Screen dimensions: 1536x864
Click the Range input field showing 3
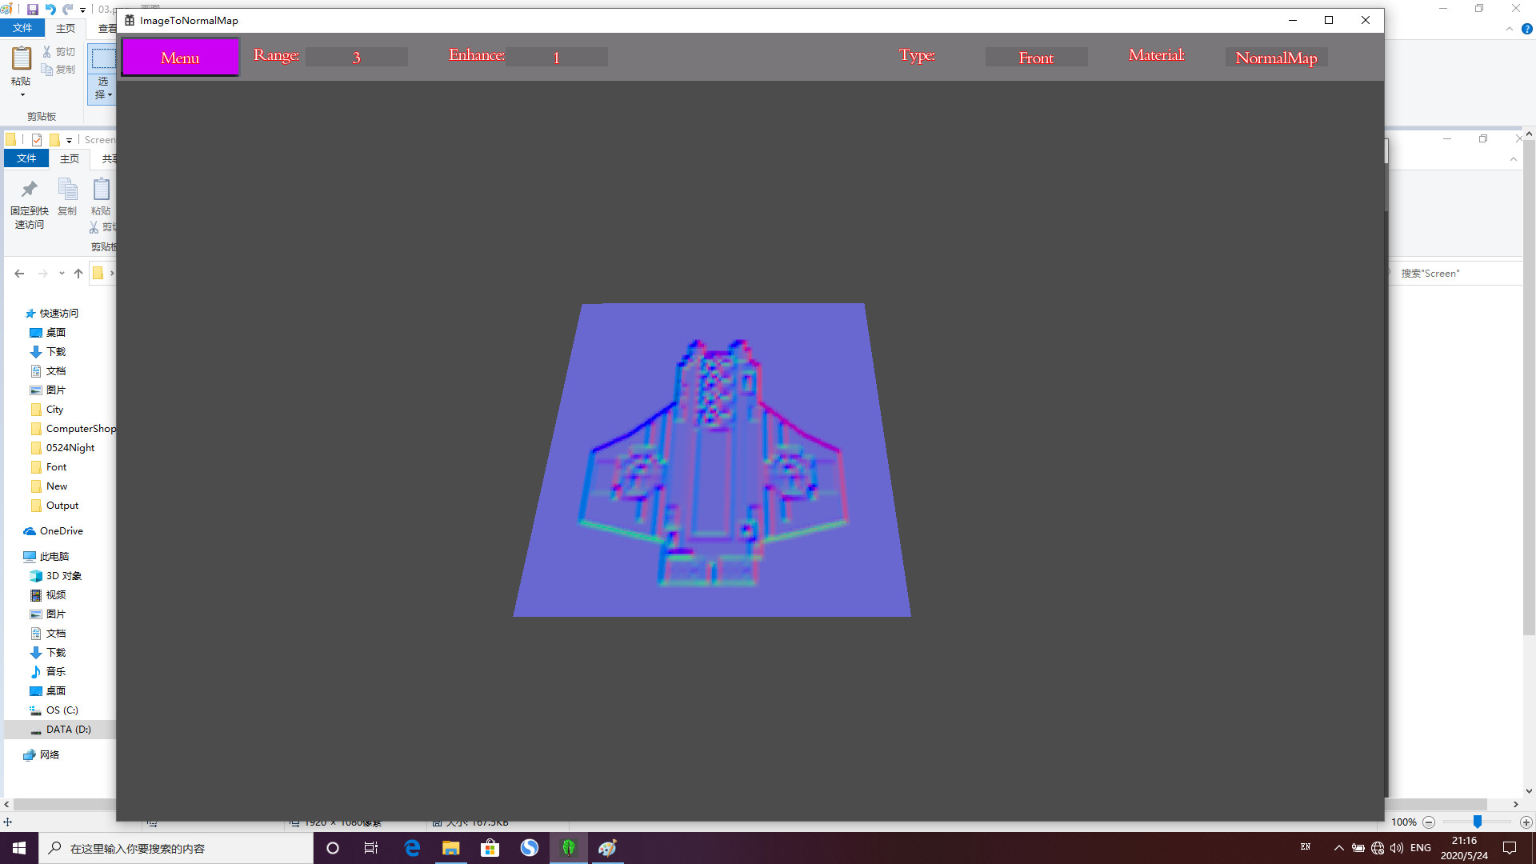[x=357, y=57]
